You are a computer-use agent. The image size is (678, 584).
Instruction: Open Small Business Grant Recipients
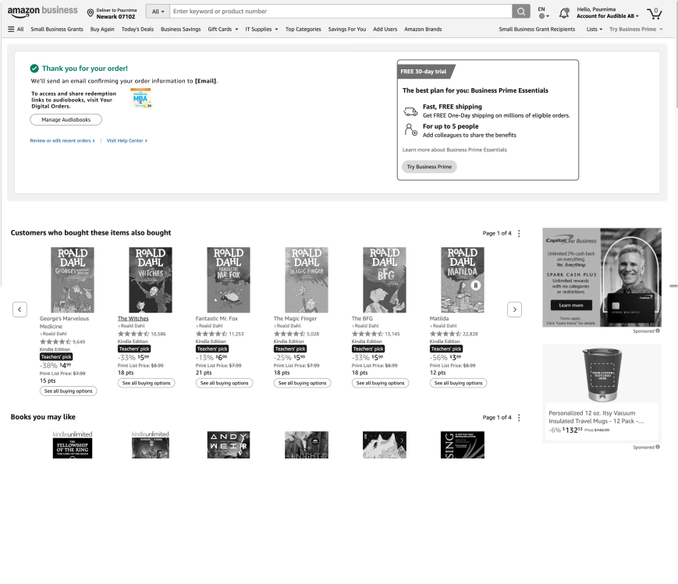[537, 30]
